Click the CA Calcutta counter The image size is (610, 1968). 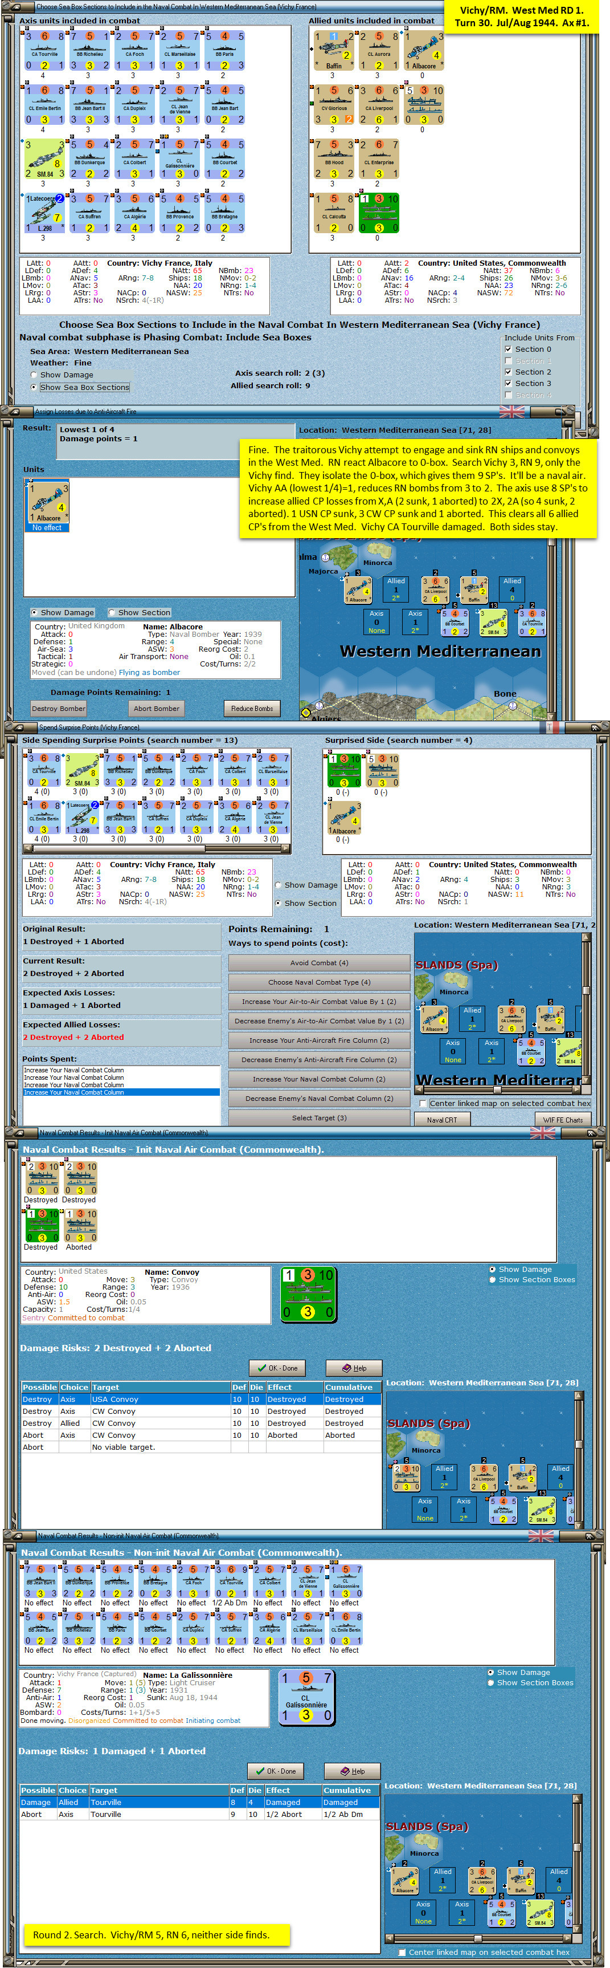(333, 213)
